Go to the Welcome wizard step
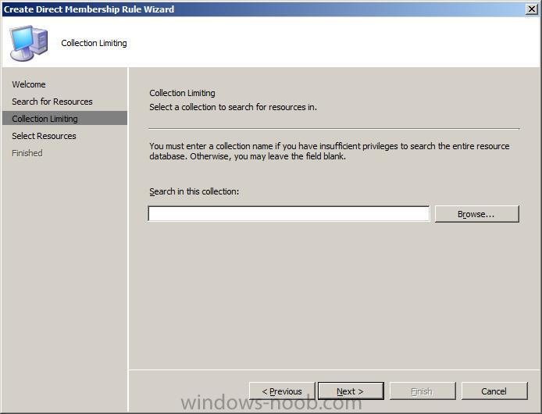The height and width of the screenshot is (414, 542). [29, 84]
